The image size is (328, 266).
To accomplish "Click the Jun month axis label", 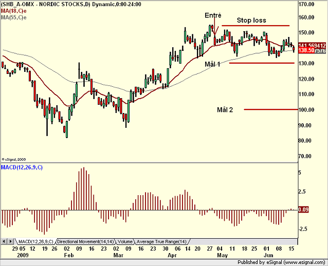I will pyautogui.click(x=268, y=255).
